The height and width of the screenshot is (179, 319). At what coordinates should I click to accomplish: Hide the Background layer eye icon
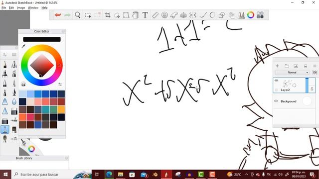coord(276,101)
